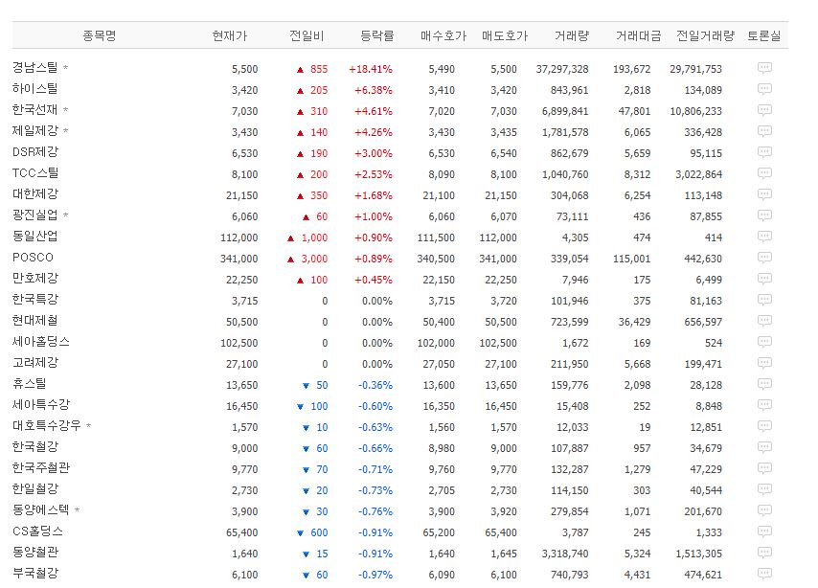The height and width of the screenshot is (588, 818).
Task: Open the 만호제강 stock link
Action: [34, 278]
